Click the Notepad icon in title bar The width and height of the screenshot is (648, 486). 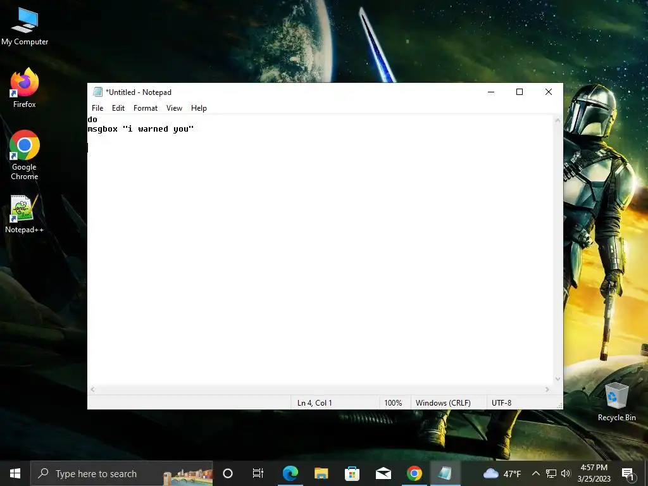coord(97,92)
